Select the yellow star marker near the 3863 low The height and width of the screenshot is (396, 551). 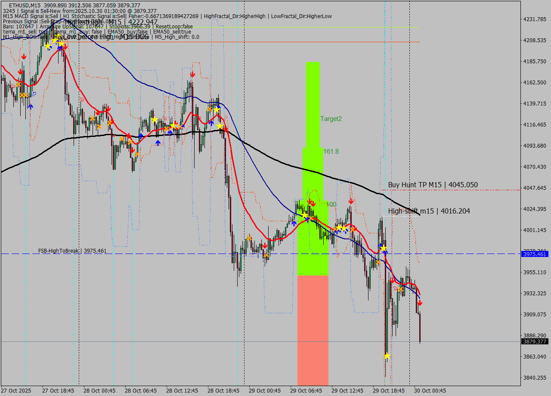click(x=386, y=356)
